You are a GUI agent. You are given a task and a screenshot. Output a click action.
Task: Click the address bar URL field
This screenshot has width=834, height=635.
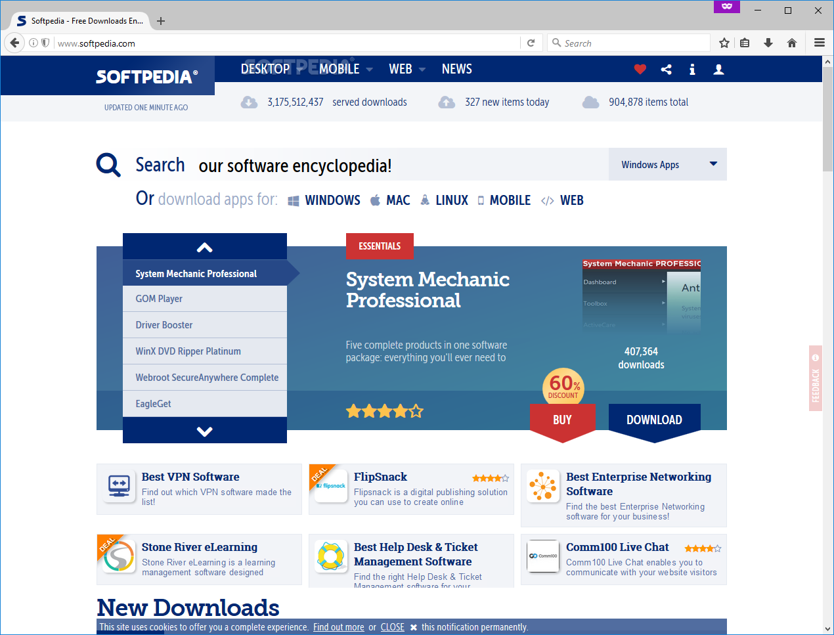288,43
